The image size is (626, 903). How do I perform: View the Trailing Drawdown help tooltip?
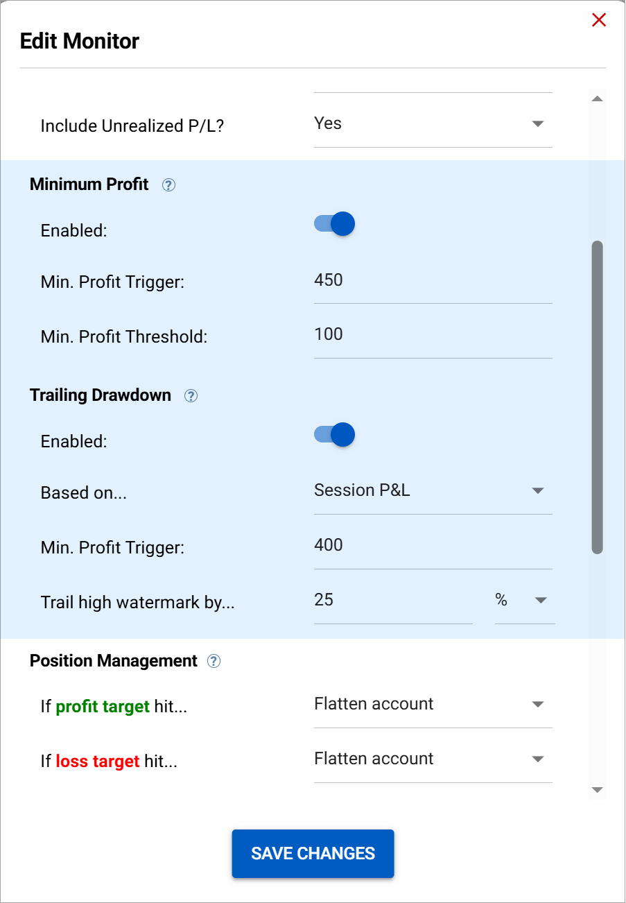point(191,395)
